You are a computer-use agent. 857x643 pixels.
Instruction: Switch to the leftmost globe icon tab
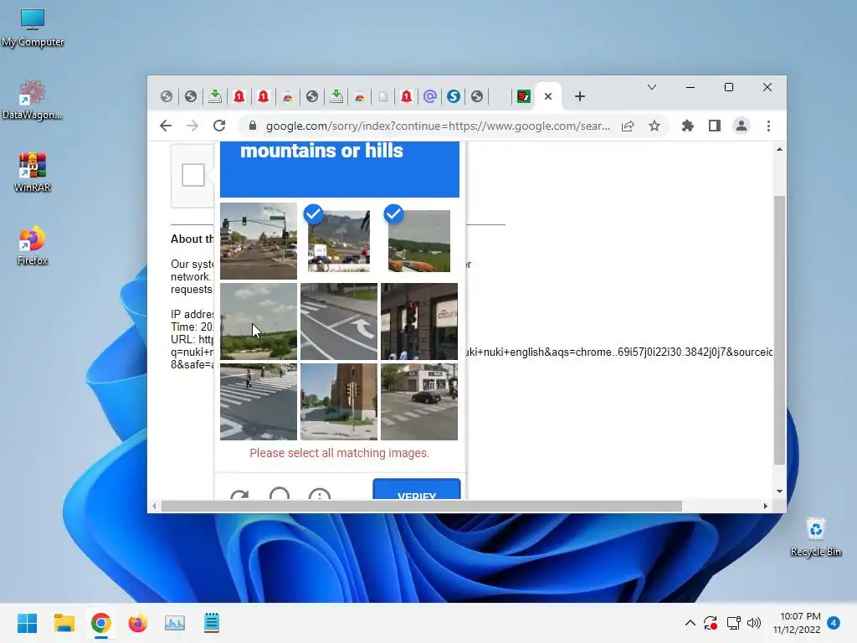pos(167,97)
